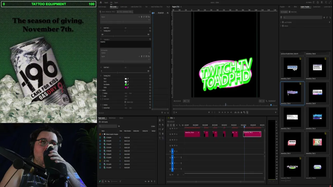Reset Tracking Text 1 parameter
This screenshot has height=187, width=333.
coord(150,31)
